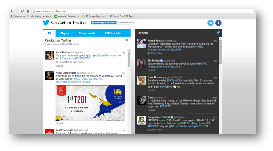Click the Tweets panel scrollbar thumb
The width and height of the screenshot is (273, 151).
point(220,52)
